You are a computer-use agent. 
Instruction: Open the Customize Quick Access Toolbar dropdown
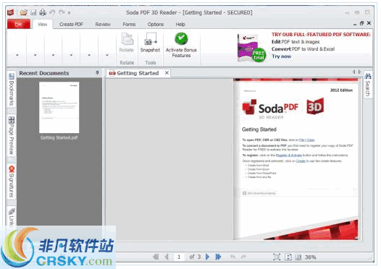coord(70,12)
